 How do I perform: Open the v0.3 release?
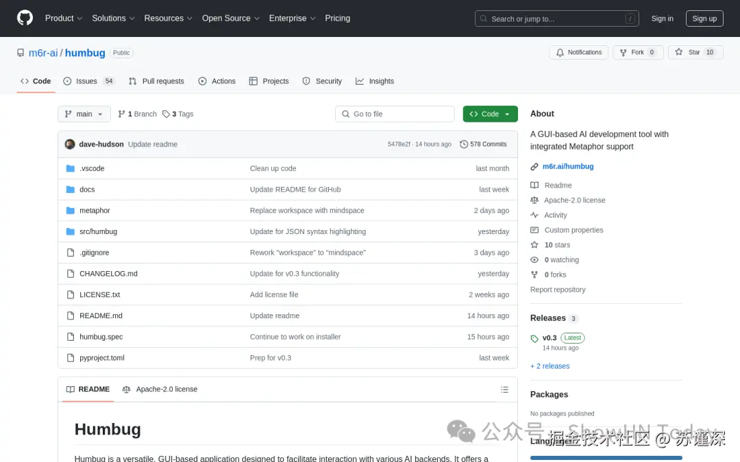pyautogui.click(x=550, y=338)
